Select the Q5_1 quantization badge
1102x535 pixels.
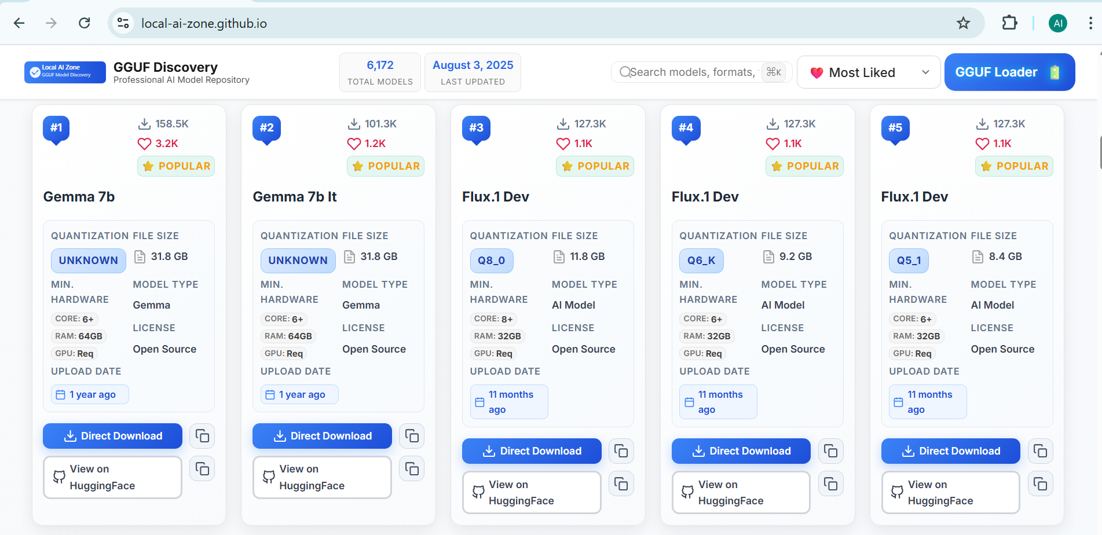[x=909, y=261]
